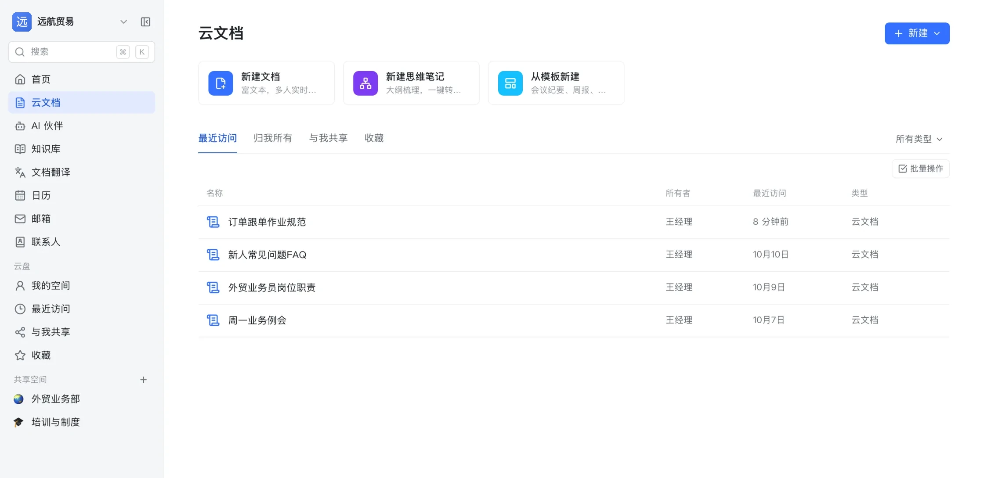Screen dimensions: 984x478
Task: Open the 外贸业务员岗位职责 document
Action: pos(272,288)
